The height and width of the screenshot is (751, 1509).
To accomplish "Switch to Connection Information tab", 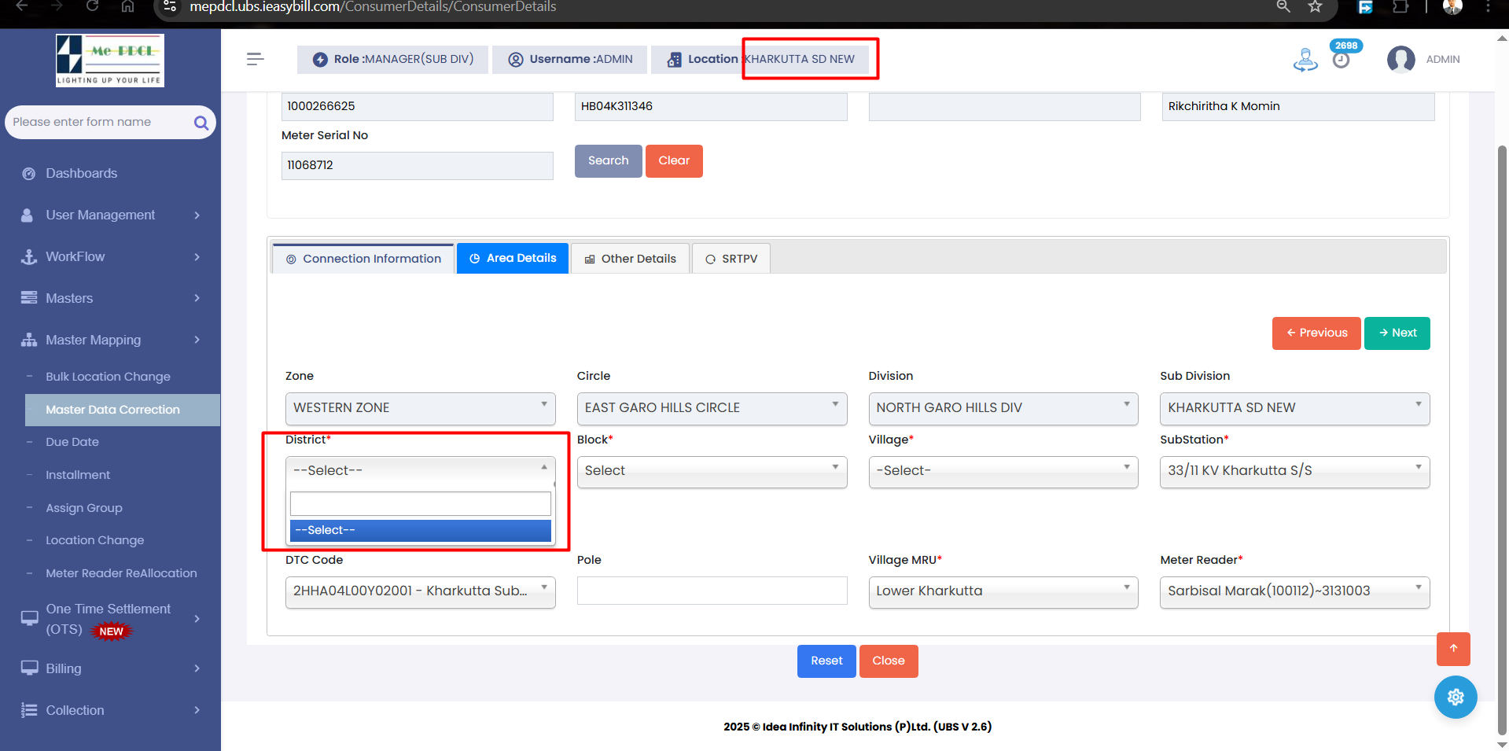I will click(x=363, y=259).
